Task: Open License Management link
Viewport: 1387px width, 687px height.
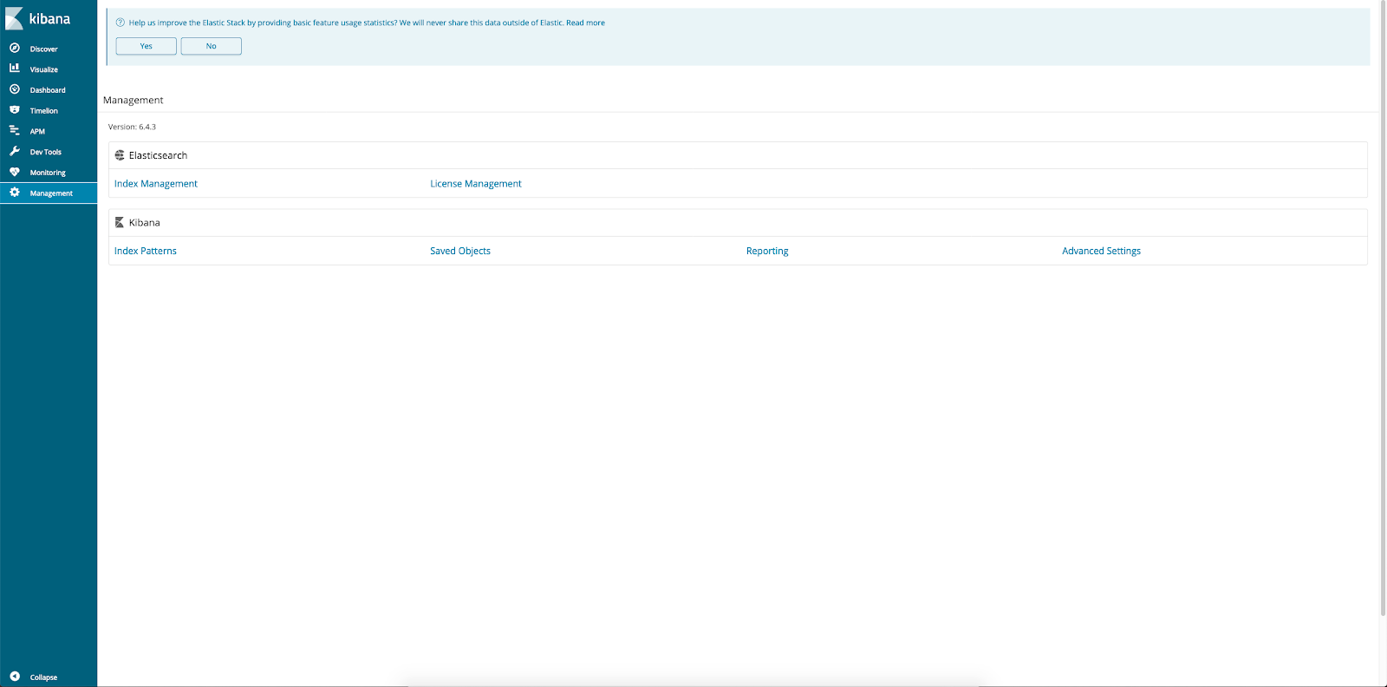Action: tap(476, 184)
